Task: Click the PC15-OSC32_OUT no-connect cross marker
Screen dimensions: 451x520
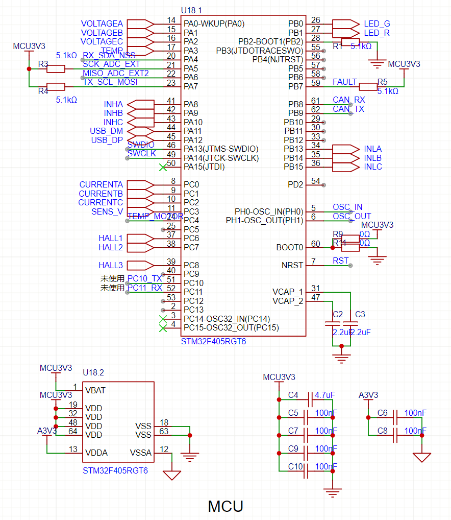Action: tap(163, 328)
